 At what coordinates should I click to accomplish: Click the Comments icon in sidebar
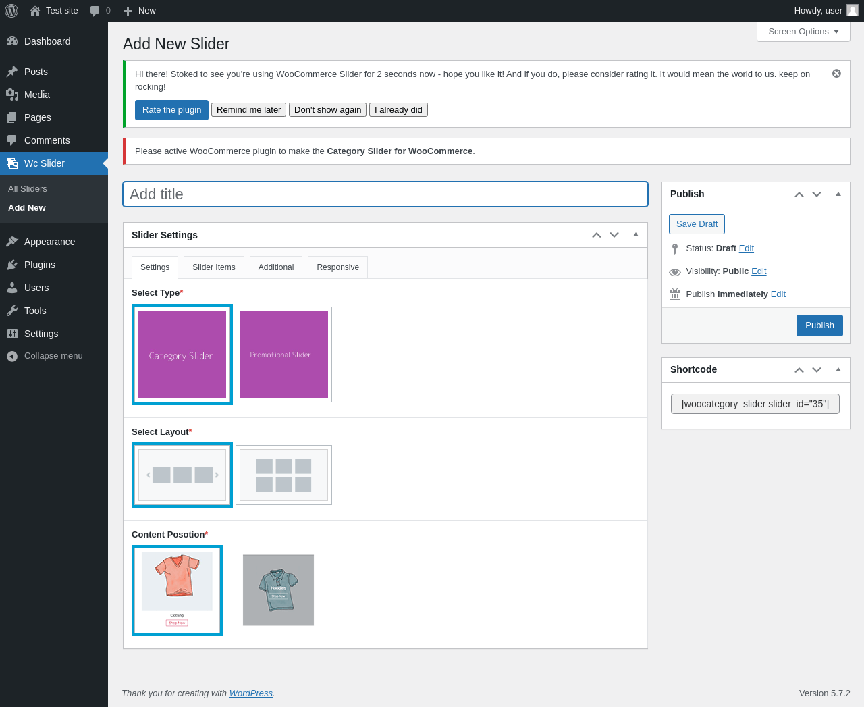12,140
